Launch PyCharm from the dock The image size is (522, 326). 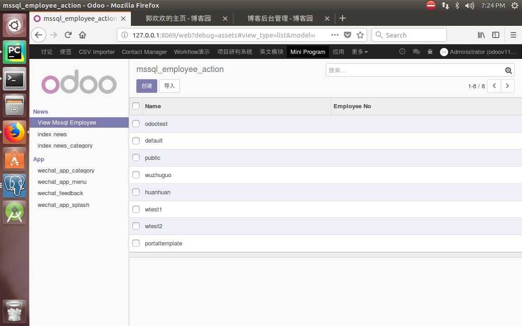14,52
